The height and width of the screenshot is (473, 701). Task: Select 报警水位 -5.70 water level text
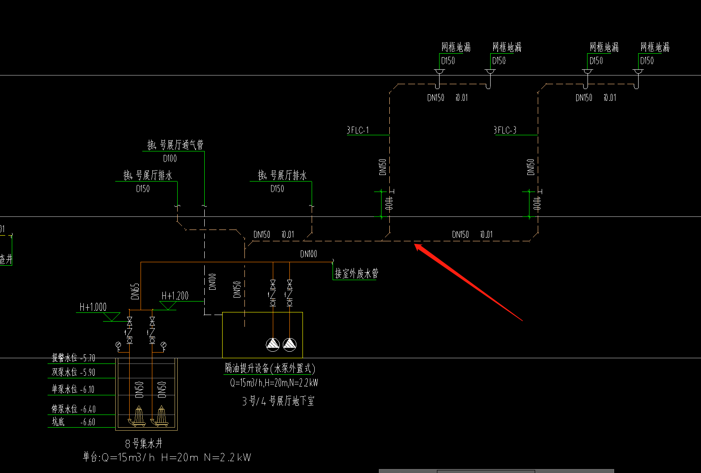pos(73,358)
